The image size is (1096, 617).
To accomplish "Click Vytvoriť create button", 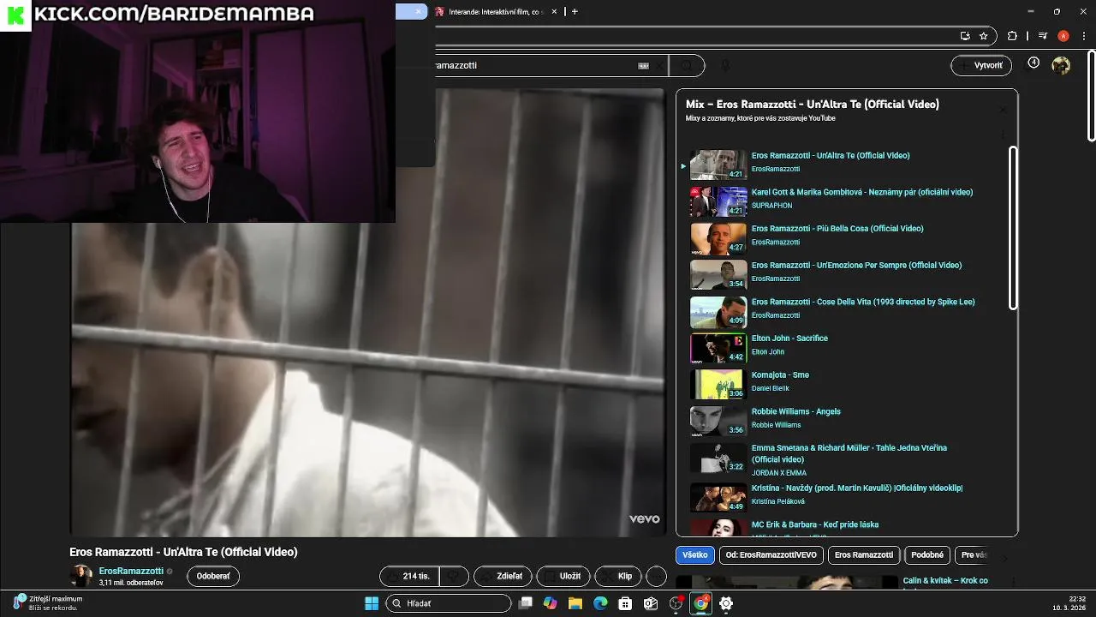I will [981, 65].
